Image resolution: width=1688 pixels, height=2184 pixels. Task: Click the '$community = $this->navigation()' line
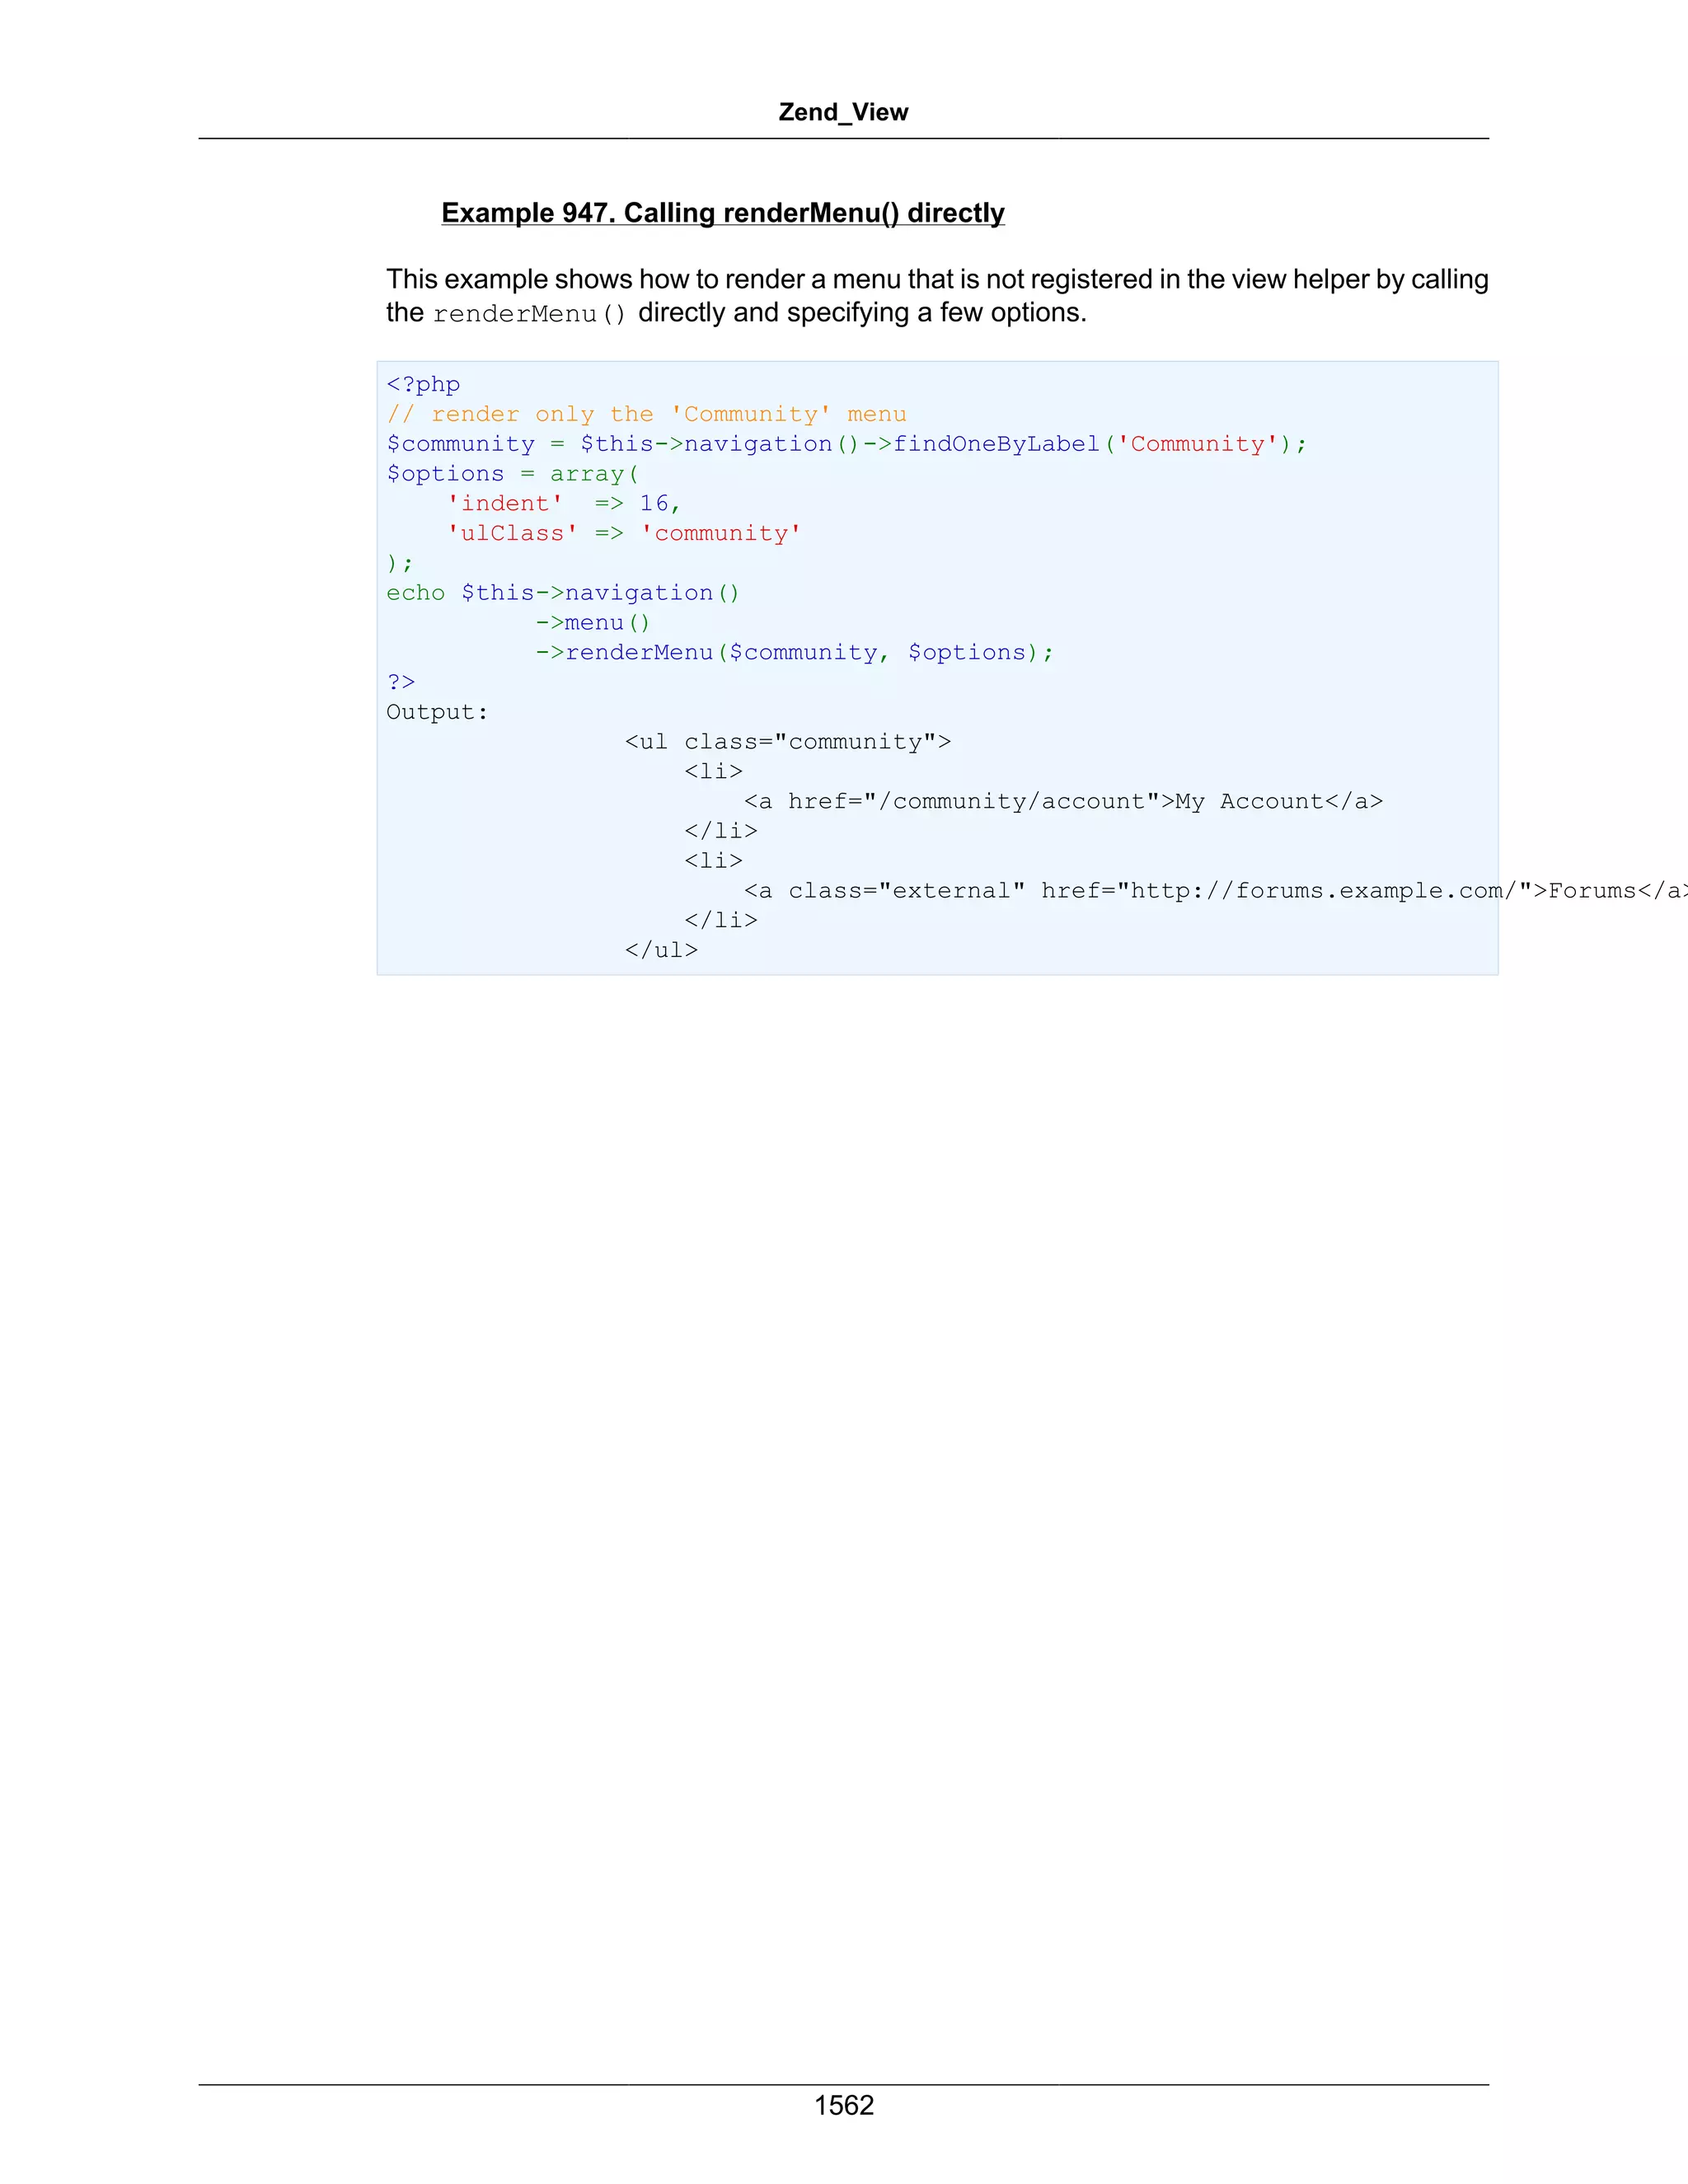[846, 444]
